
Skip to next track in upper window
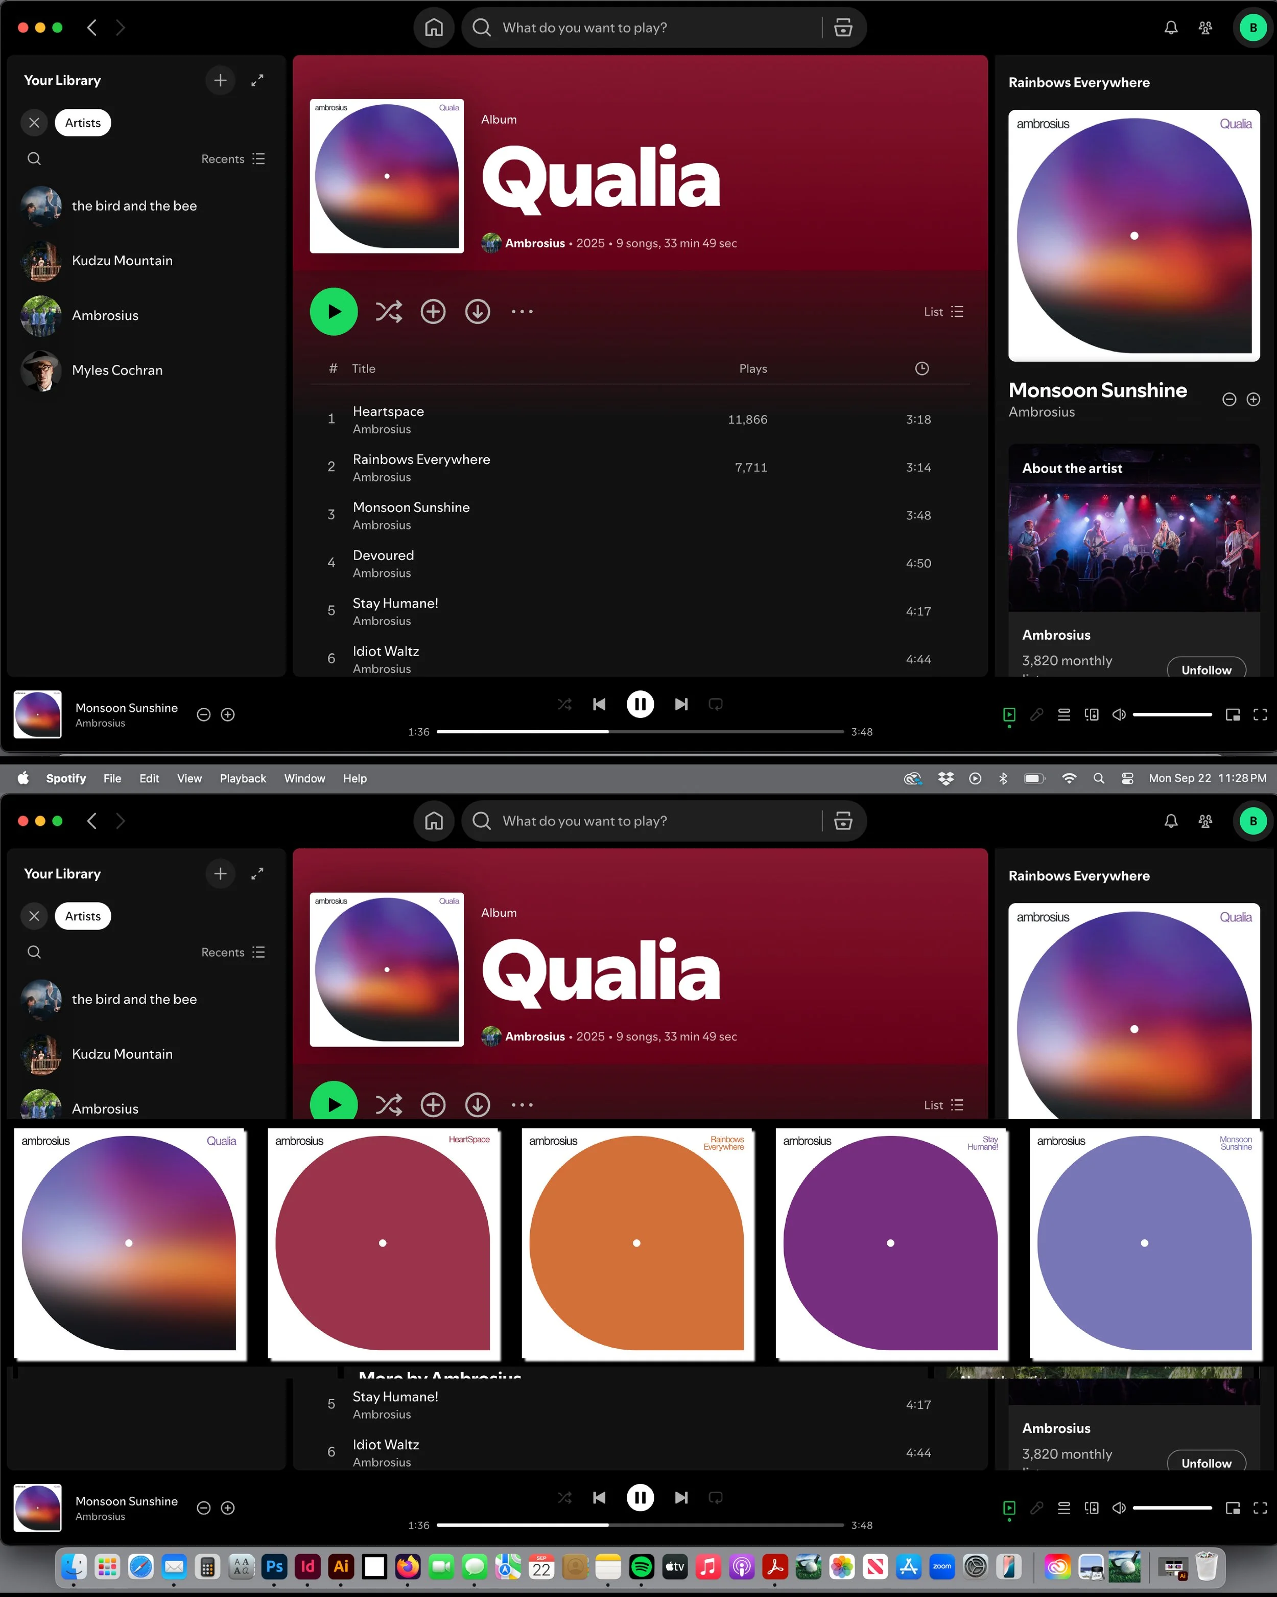681,704
